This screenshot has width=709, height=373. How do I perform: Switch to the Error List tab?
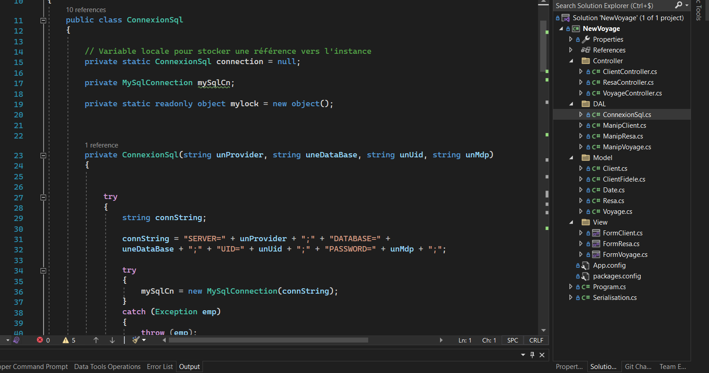(x=159, y=367)
